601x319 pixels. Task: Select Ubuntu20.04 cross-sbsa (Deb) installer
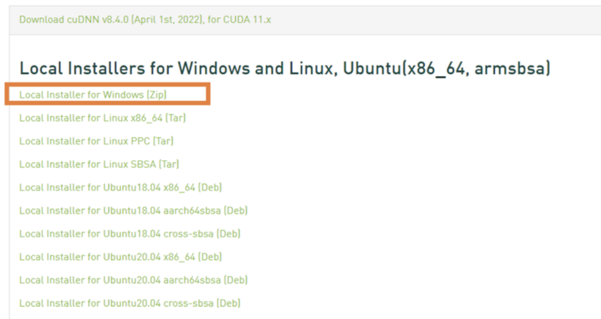click(x=130, y=303)
